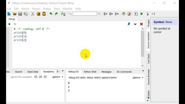
Task: Click the step into debug icon
Action: click(x=147, y=14)
